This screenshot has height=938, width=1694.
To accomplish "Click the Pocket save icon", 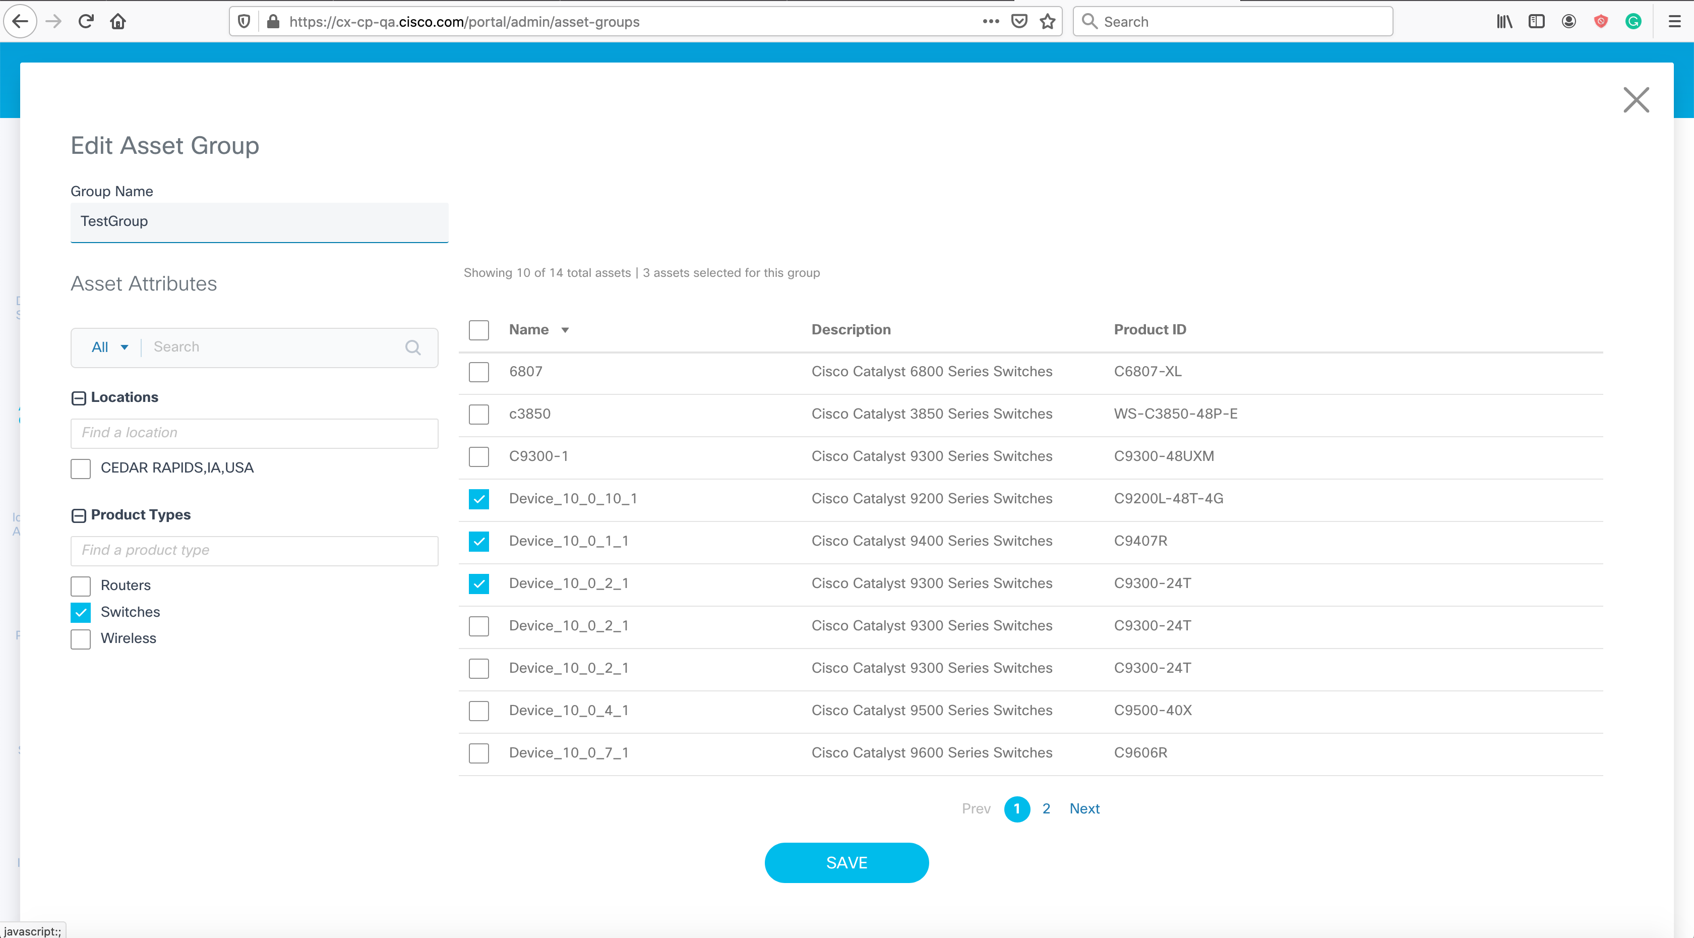I will pos(1018,22).
